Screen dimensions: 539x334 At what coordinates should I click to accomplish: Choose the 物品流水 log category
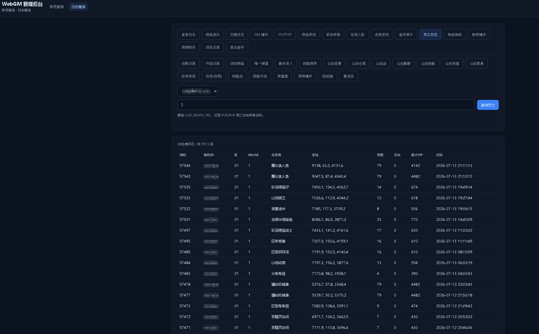pyautogui.click(x=213, y=35)
